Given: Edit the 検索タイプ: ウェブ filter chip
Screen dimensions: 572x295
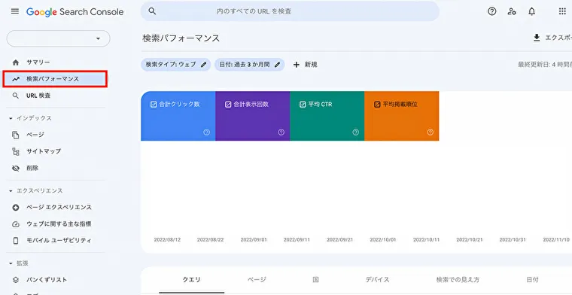Looking at the screenshot, I should coord(176,65).
